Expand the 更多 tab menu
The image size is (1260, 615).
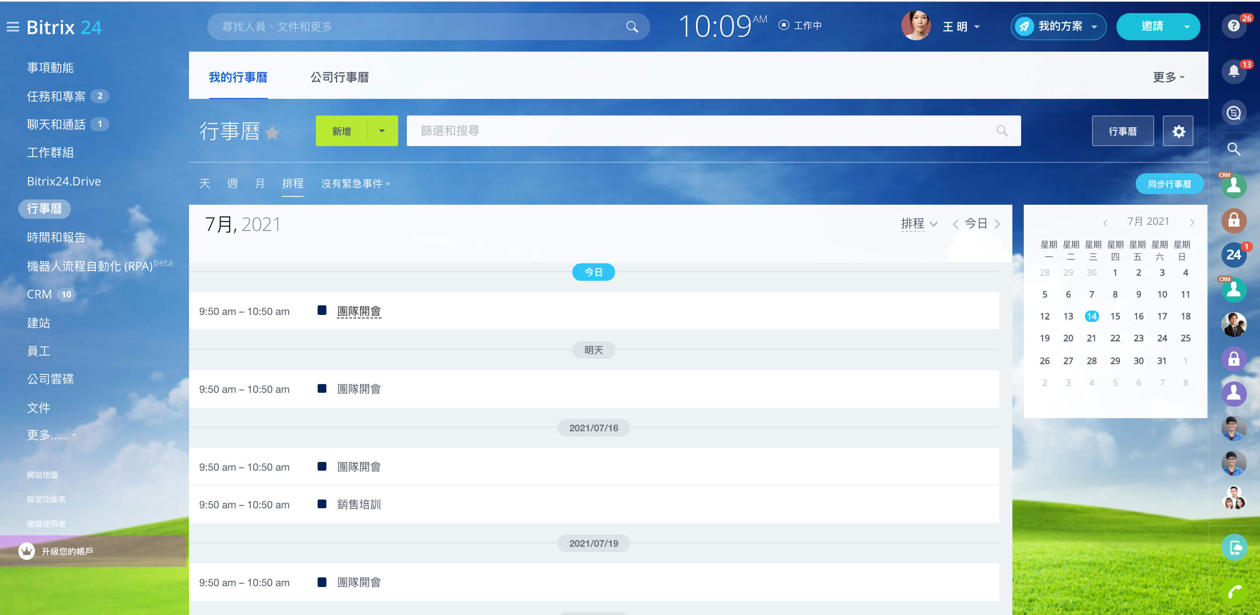pyautogui.click(x=1169, y=77)
